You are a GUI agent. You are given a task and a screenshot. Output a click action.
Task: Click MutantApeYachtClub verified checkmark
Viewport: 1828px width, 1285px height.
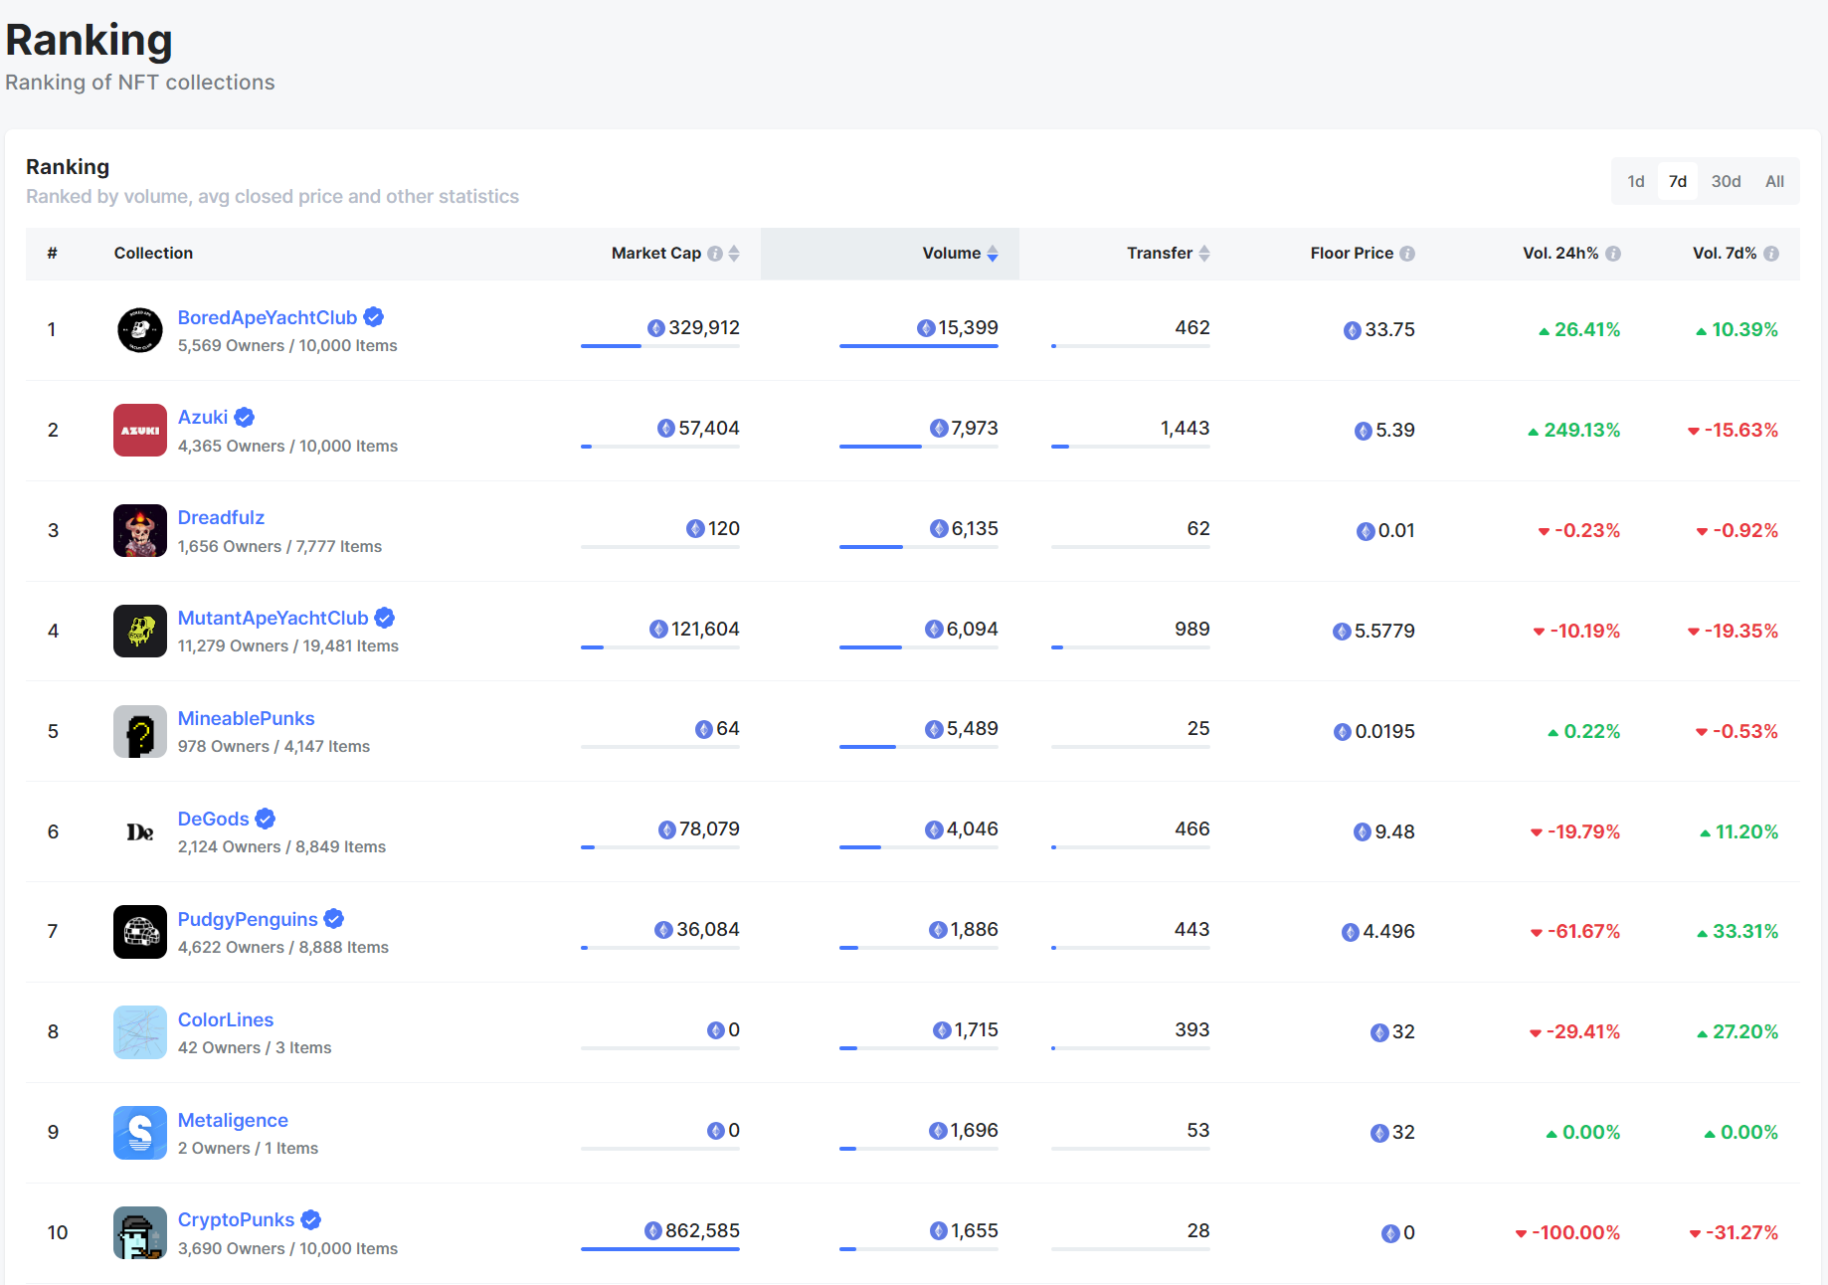tap(385, 618)
